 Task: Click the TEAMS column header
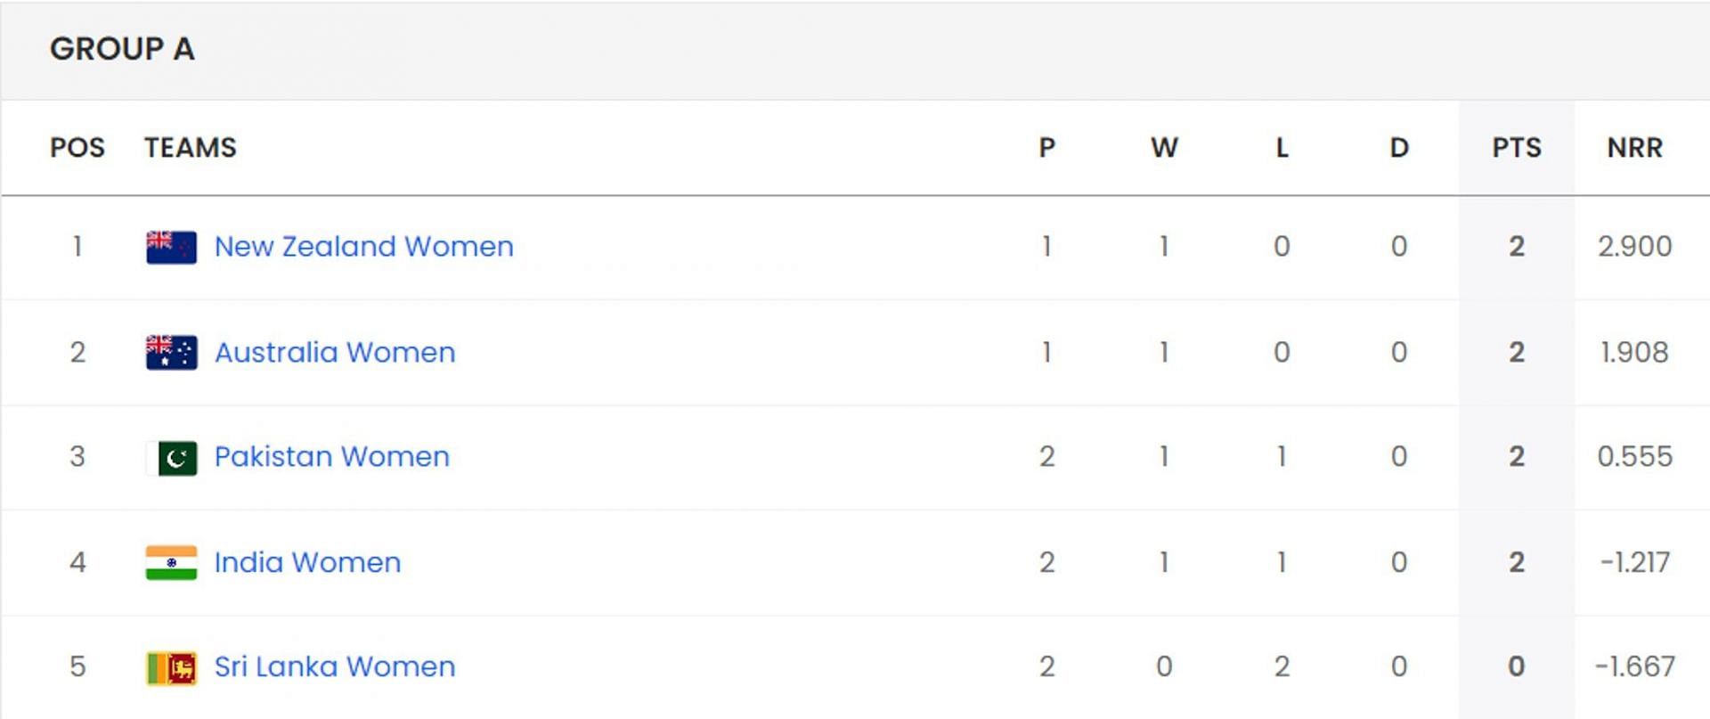point(191,148)
